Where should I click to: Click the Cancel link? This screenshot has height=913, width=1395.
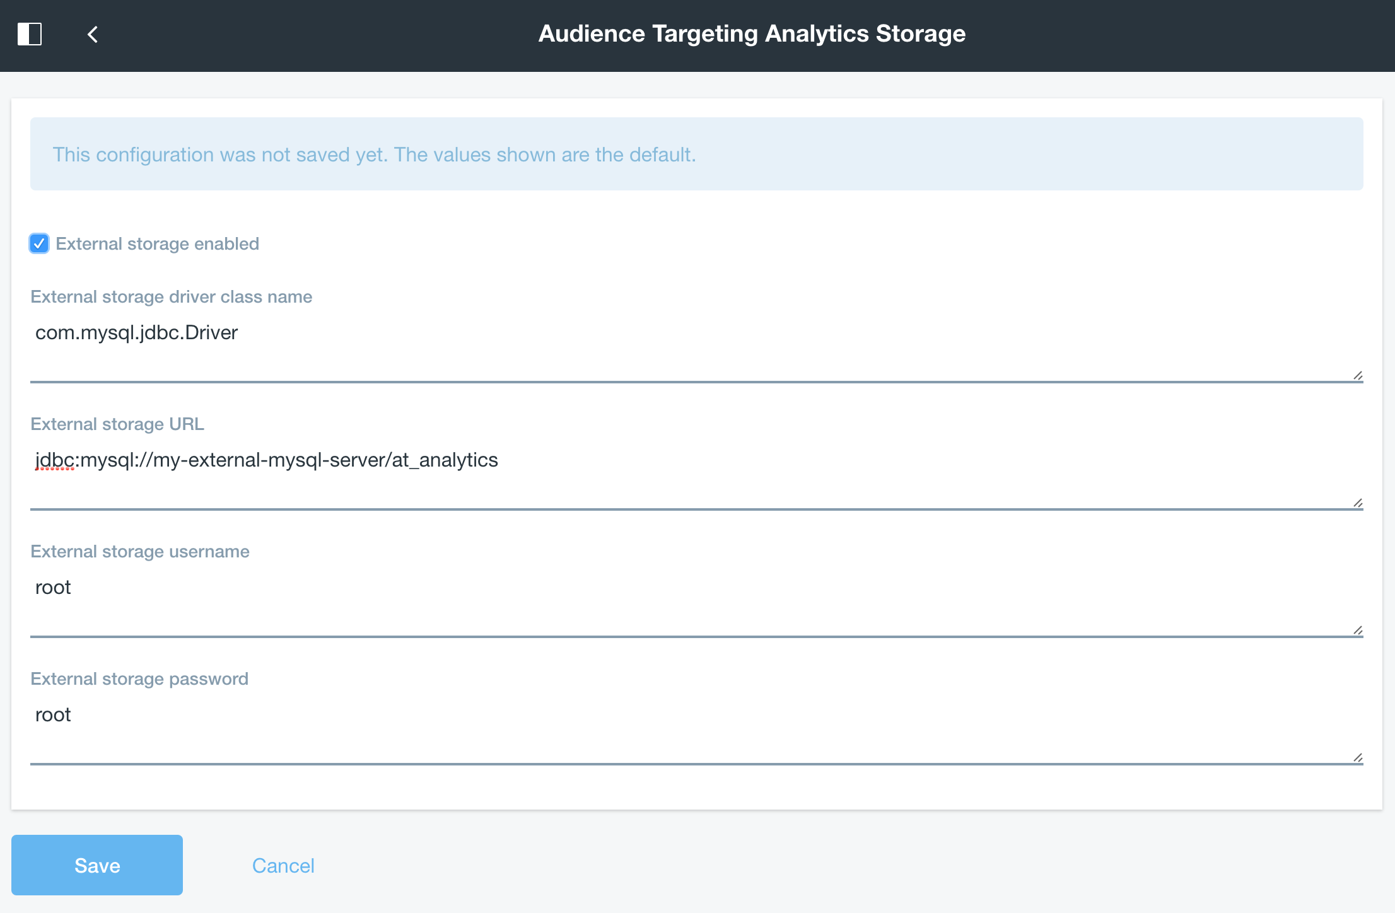(x=283, y=866)
